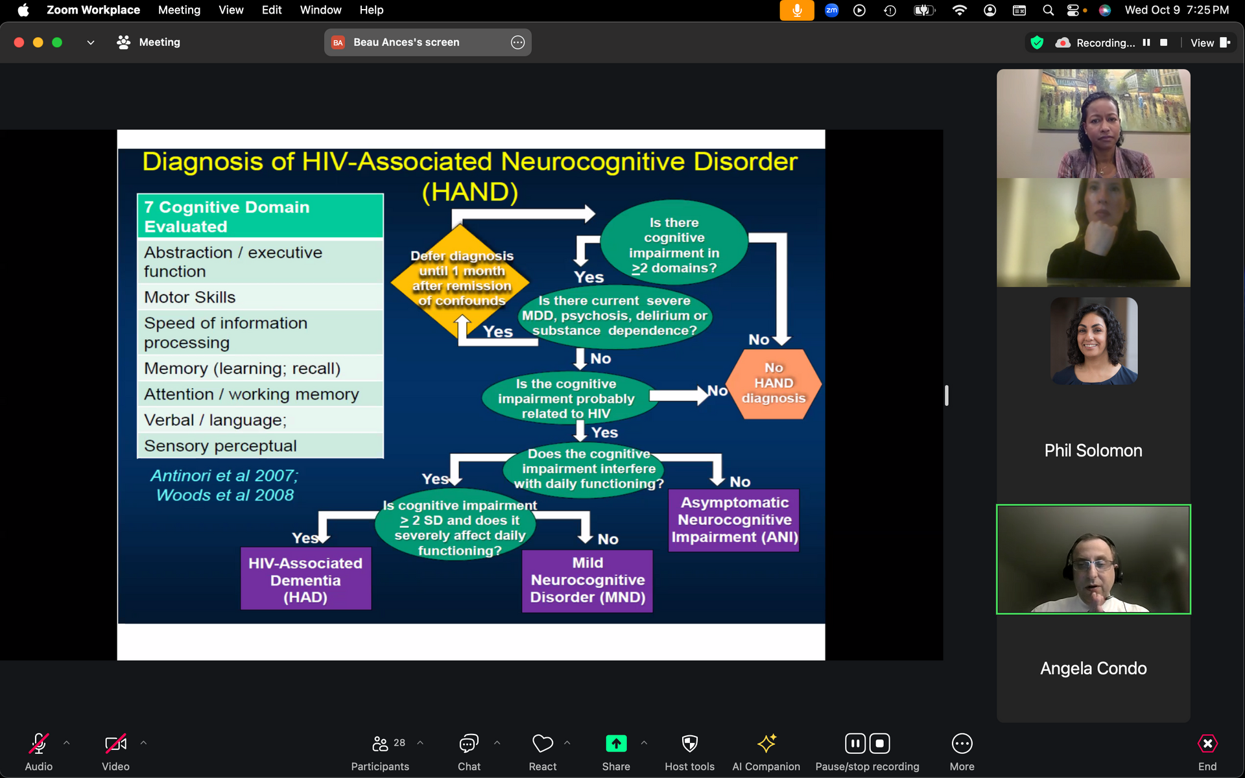Viewport: 1245px width, 778px height.
Task: Click the encryption shield status icon
Action: [1037, 43]
